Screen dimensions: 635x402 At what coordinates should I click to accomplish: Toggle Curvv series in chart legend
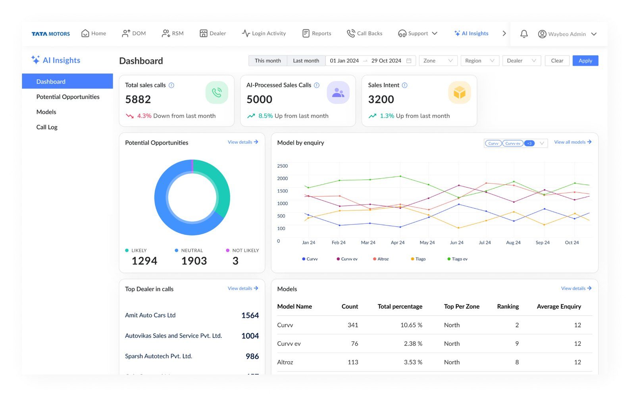[310, 259]
